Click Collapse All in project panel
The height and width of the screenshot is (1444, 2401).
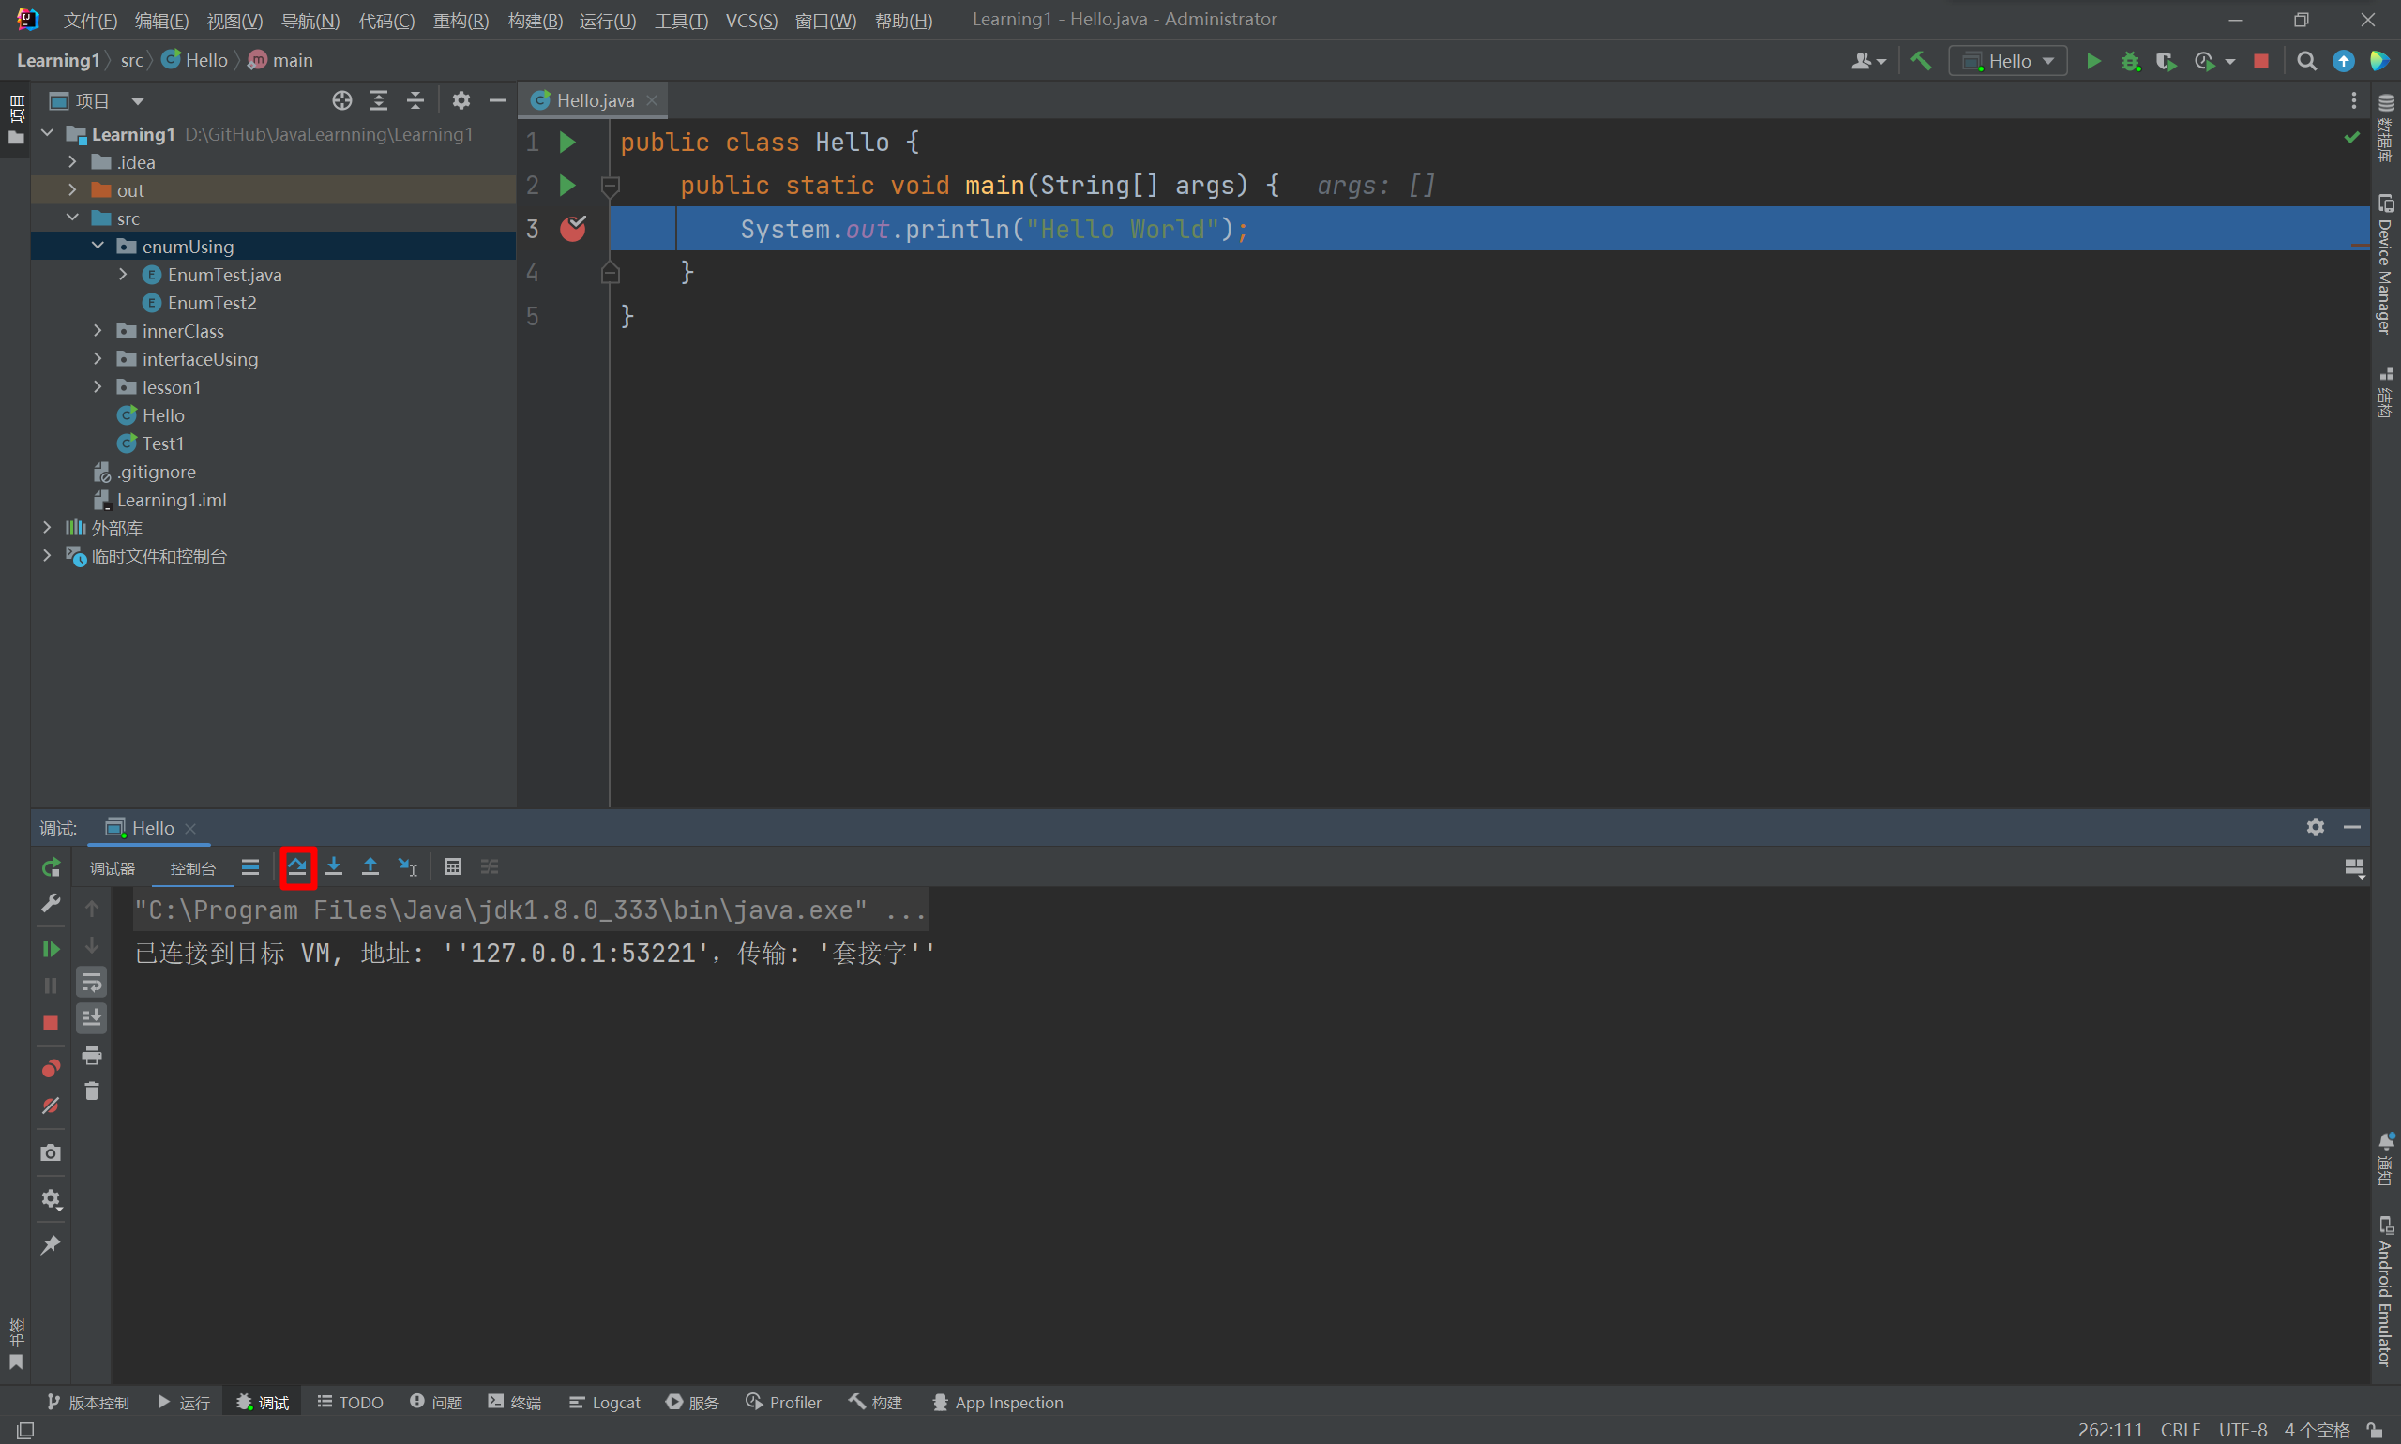(415, 100)
